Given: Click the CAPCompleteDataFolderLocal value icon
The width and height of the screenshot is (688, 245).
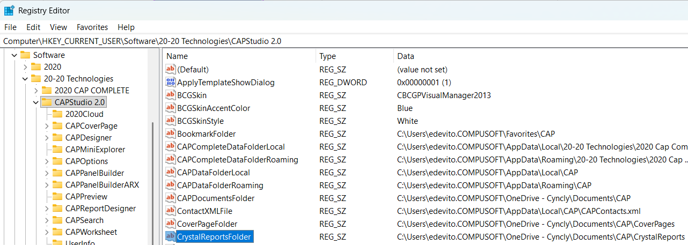Looking at the screenshot, I should (171, 146).
